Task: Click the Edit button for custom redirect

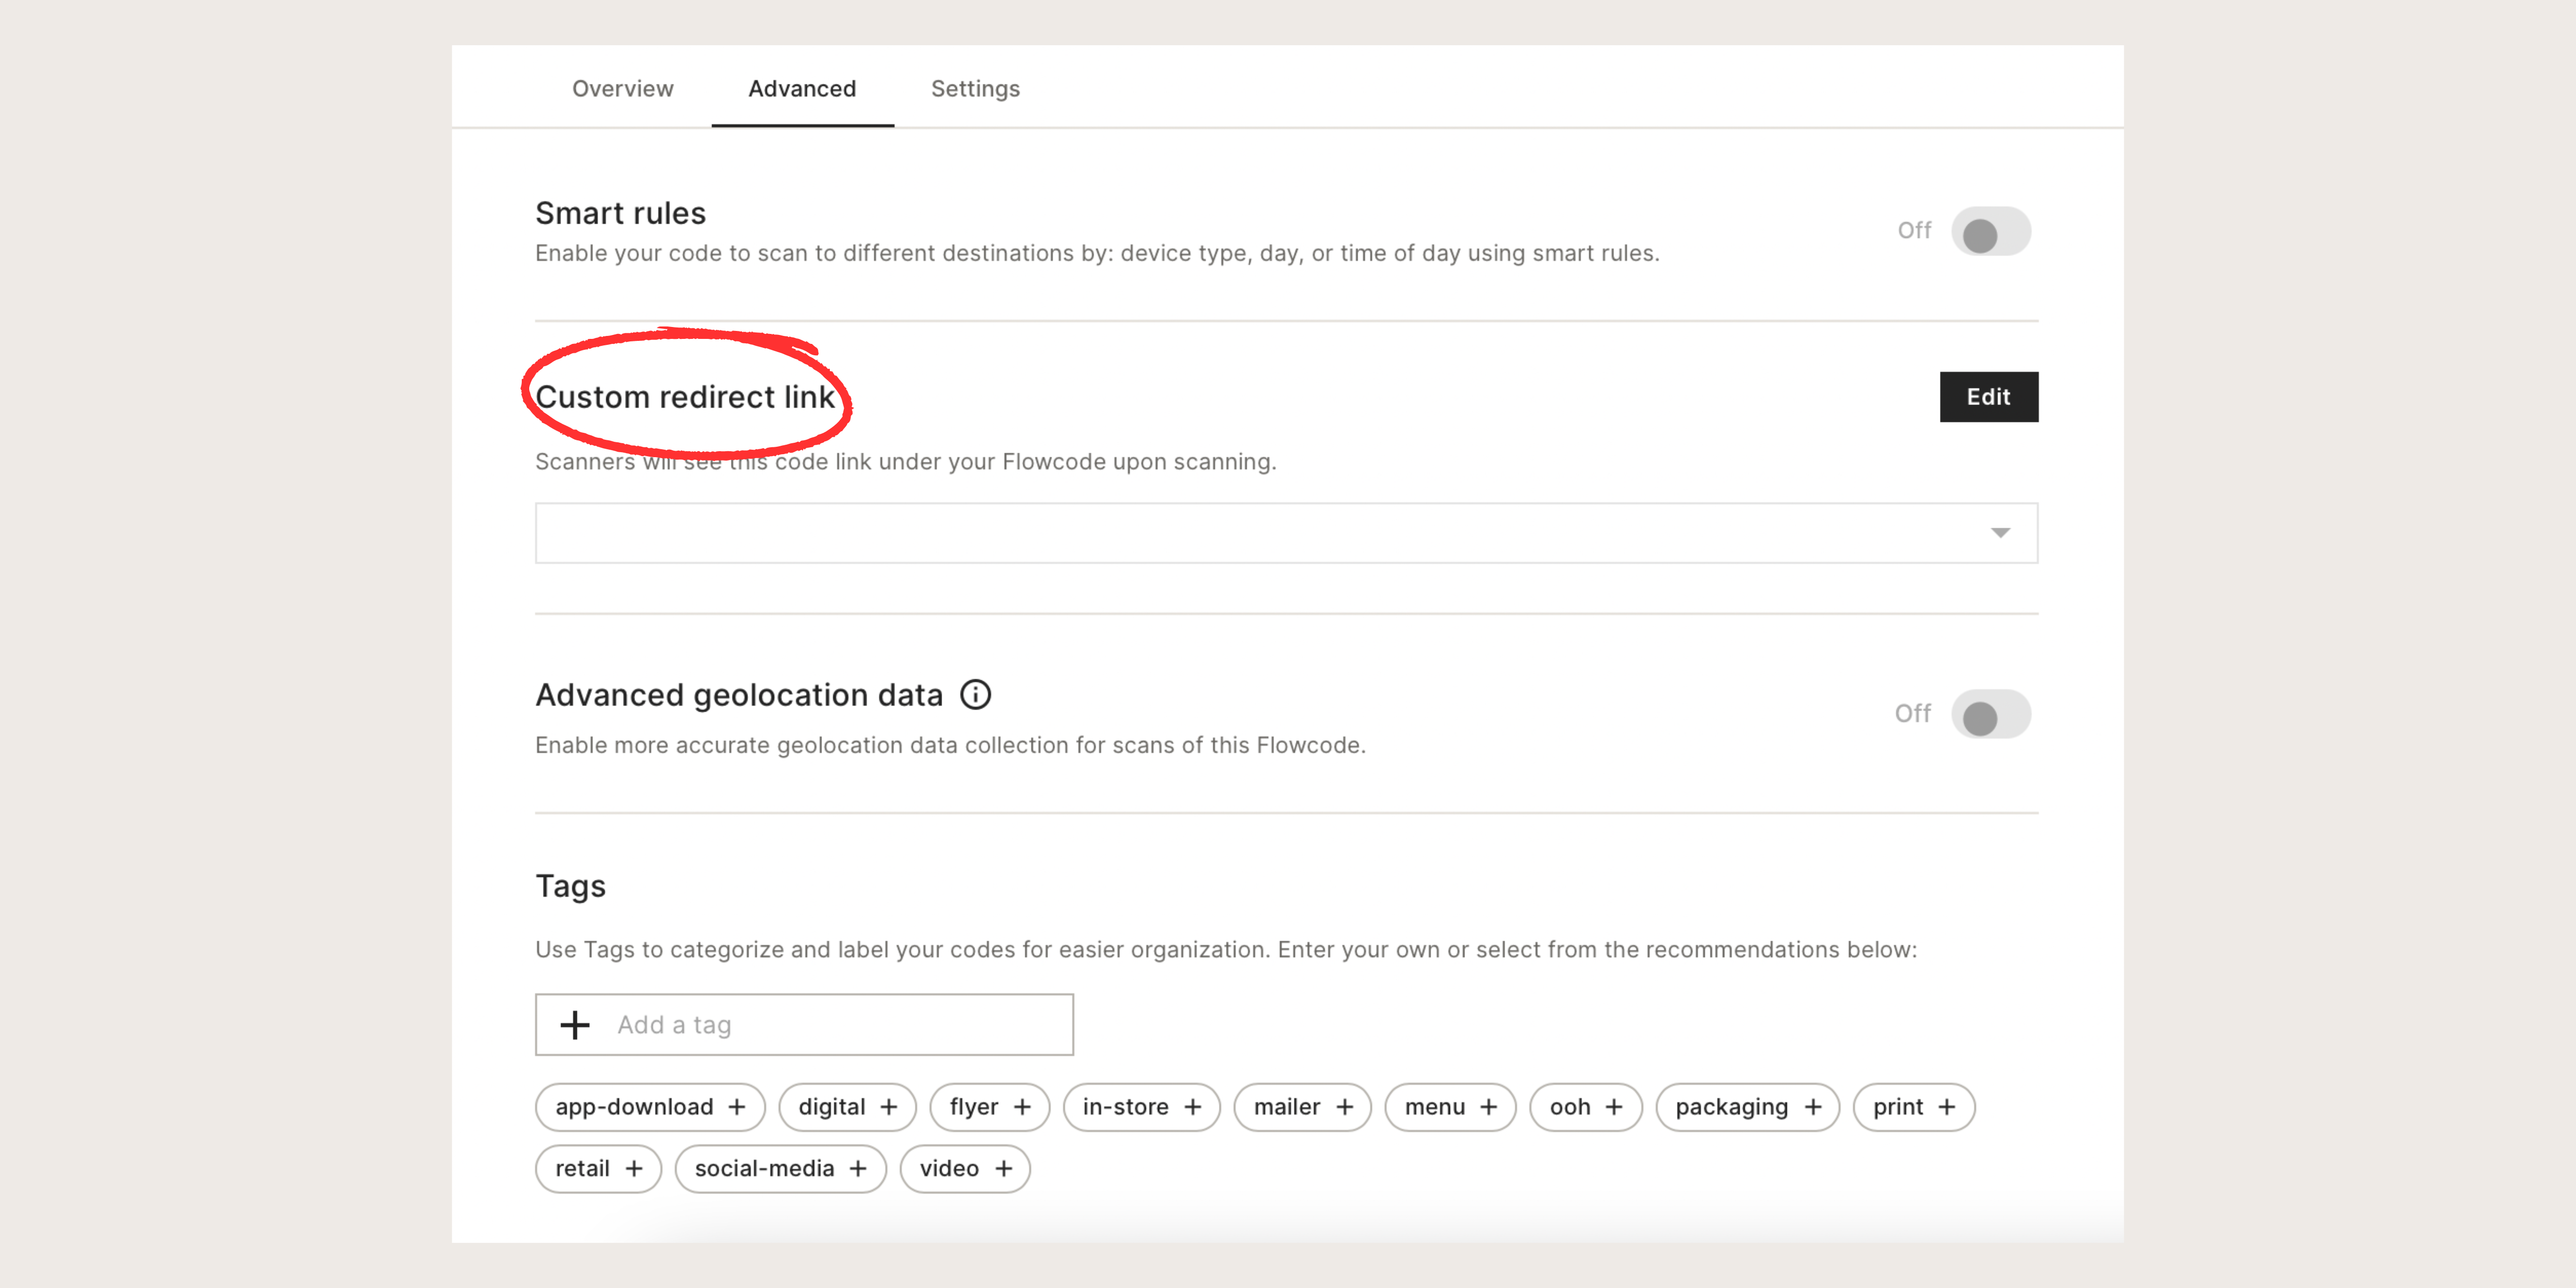Action: [1988, 397]
